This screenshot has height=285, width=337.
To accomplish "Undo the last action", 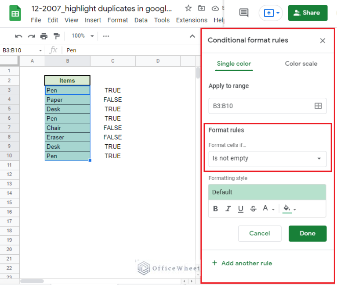I will (x=19, y=36).
